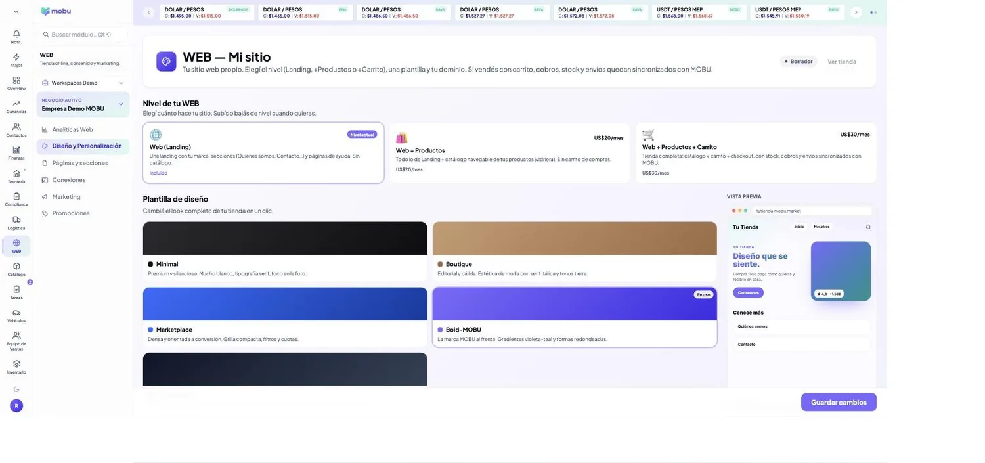Click the mobu logo
985x463 pixels.
[x=56, y=11]
